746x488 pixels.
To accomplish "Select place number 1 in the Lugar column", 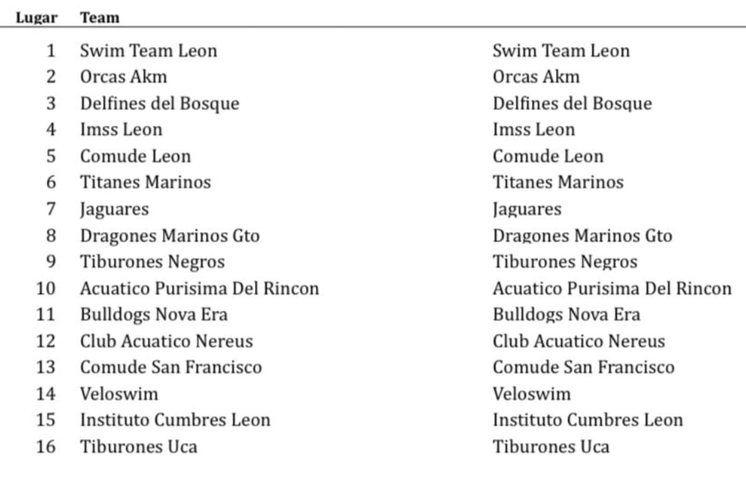I will coord(50,50).
